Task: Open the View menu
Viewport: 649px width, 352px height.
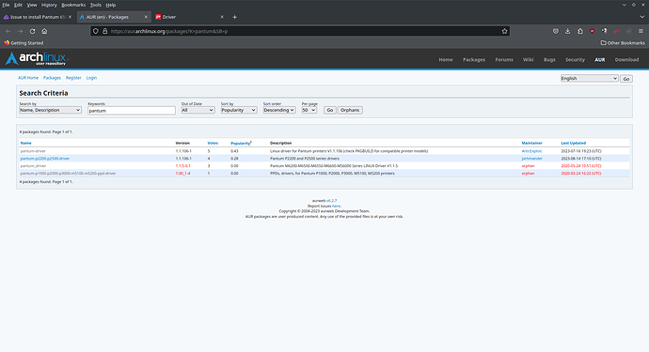Action: coord(32,5)
